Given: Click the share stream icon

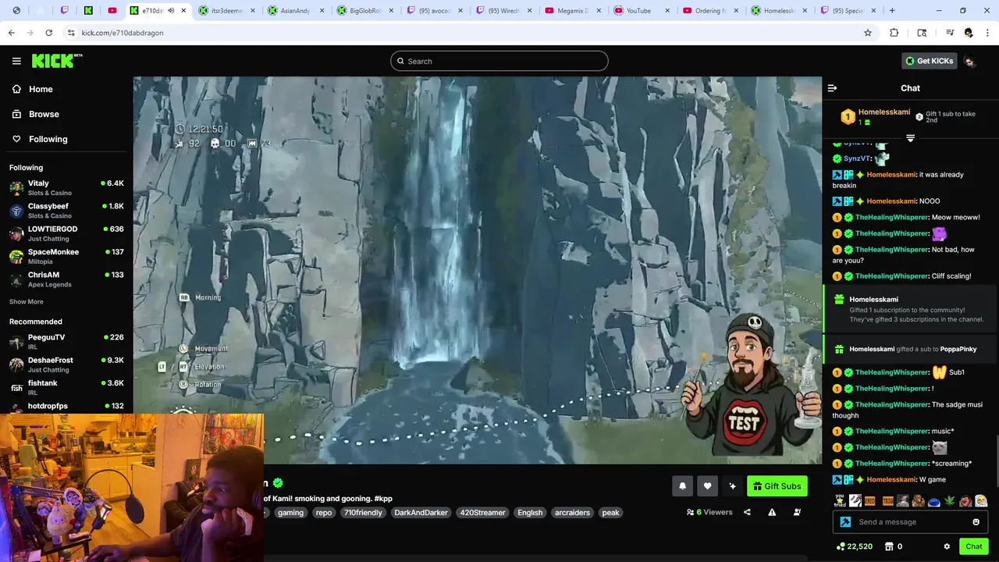Looking at the screenshot, I should [x=747, y=513].
